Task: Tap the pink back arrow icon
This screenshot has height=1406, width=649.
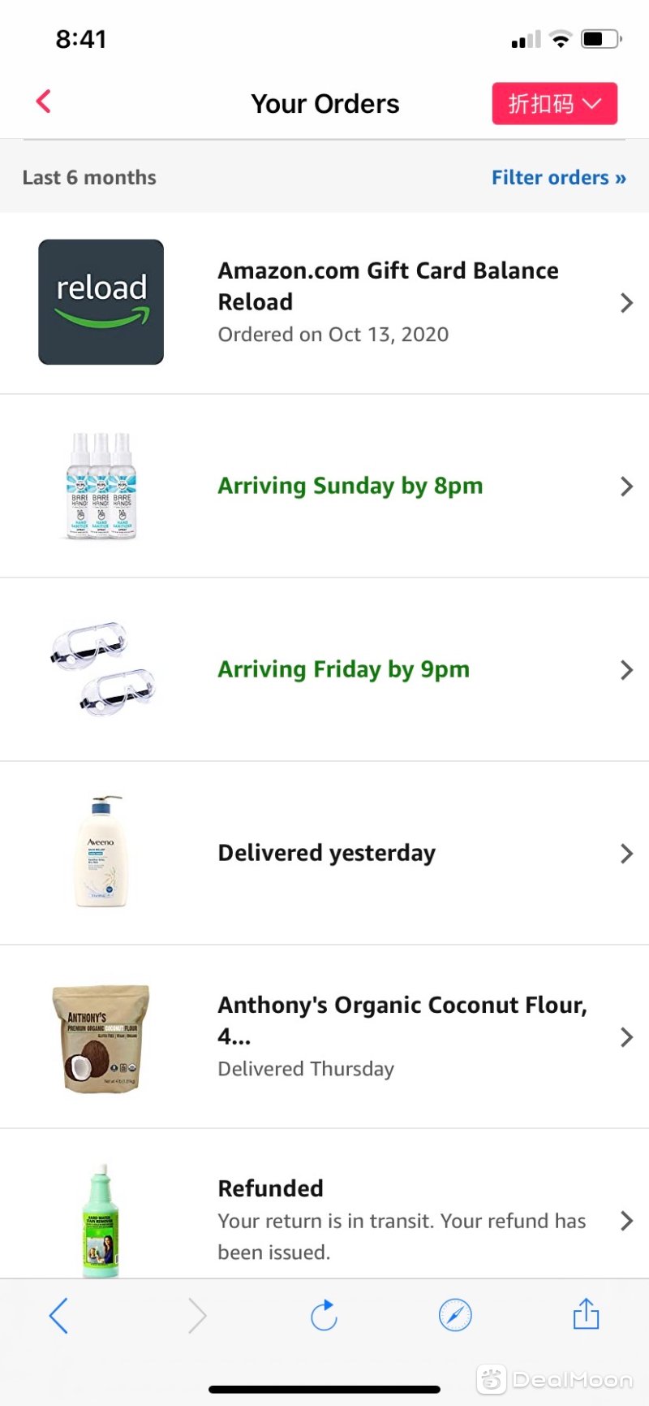Action: 44,102
